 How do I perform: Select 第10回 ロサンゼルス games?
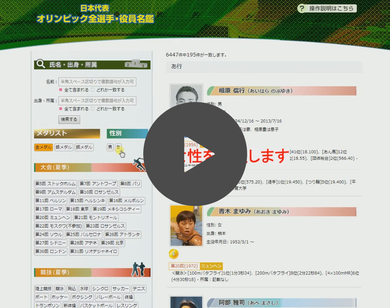(99, 192)
